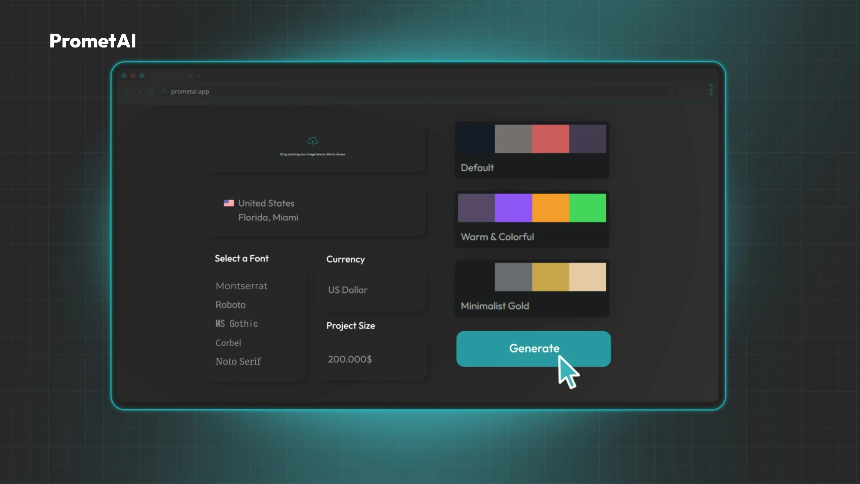Click the bookmark star icon
The height and width of the screenshot is (484, 860).
pos(672,91)
